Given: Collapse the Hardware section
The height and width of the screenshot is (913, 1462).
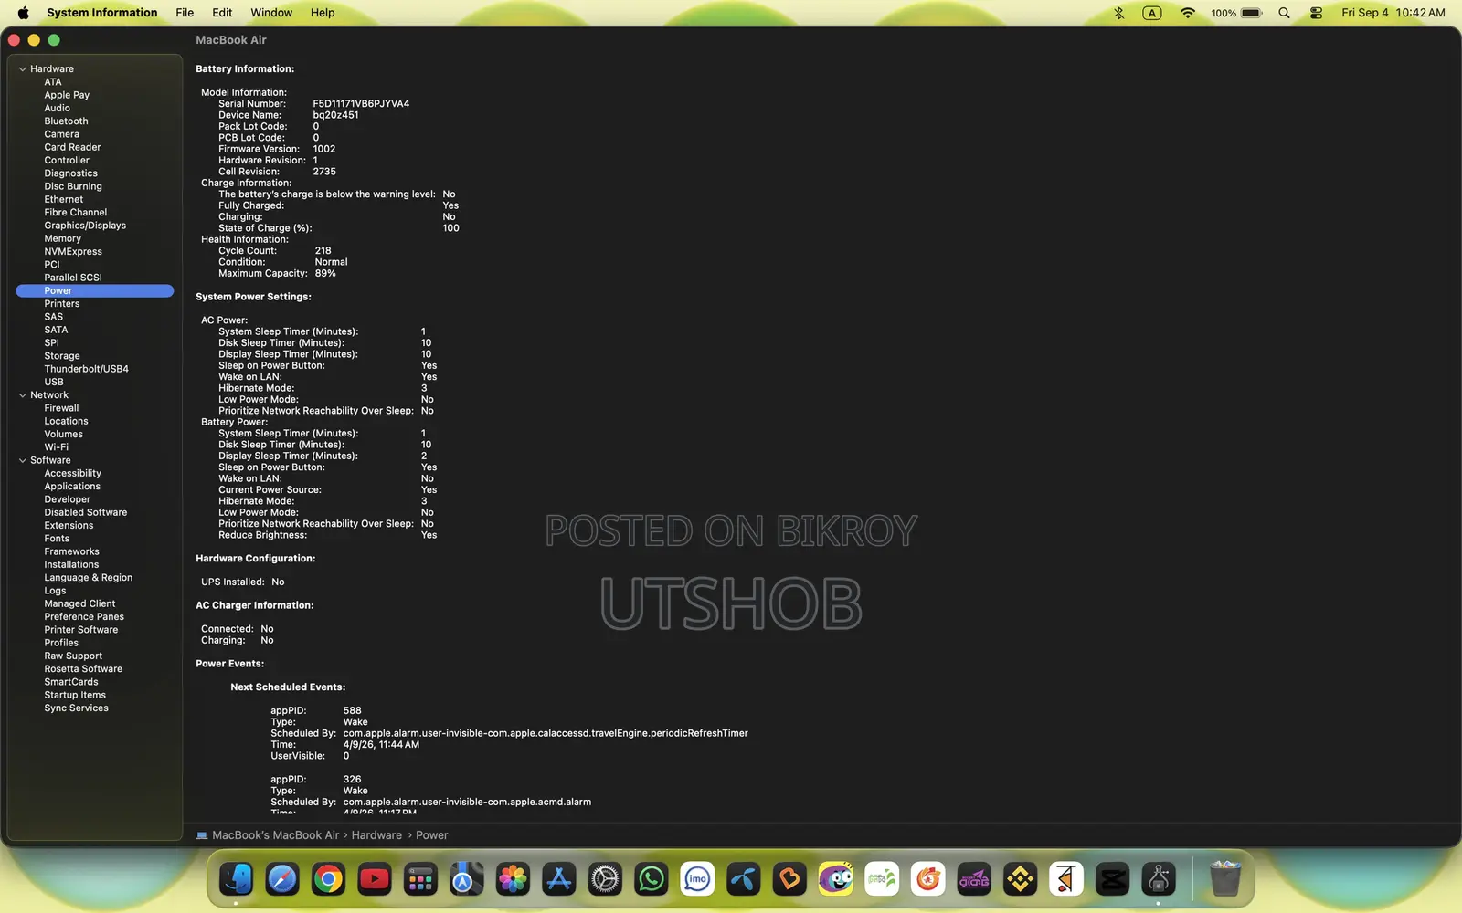Looking at the screenshot, I should click(x=23, y=69).
